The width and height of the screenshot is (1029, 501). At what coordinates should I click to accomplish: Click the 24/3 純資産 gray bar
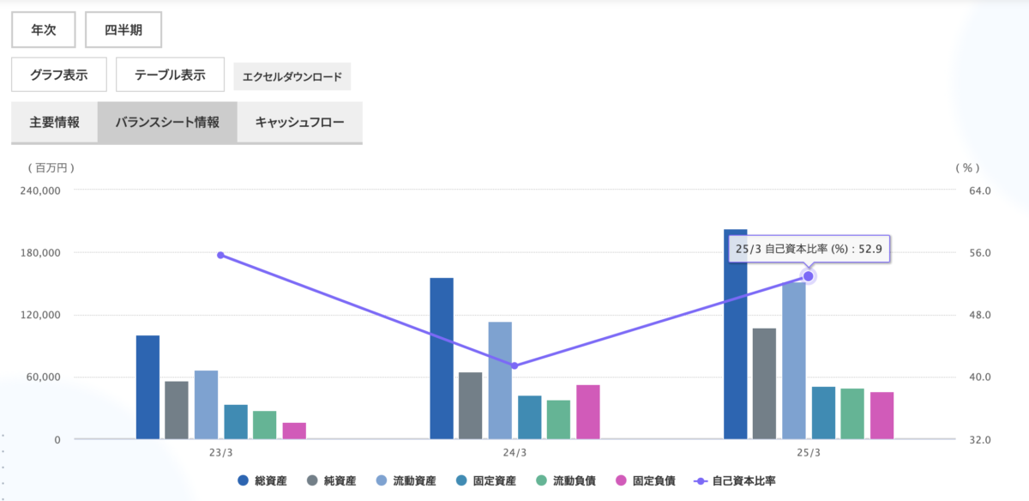(x=471, y=406)
